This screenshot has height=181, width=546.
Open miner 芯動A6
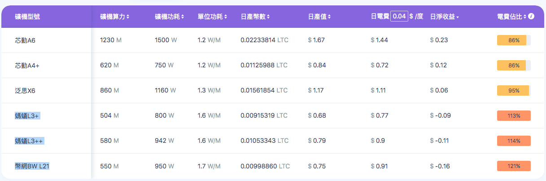click(x=25, y=40)
